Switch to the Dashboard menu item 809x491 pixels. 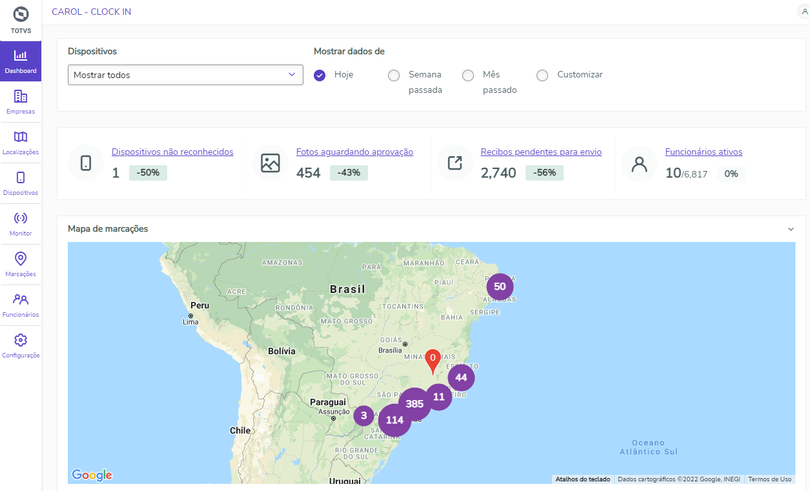click(21, 61)
